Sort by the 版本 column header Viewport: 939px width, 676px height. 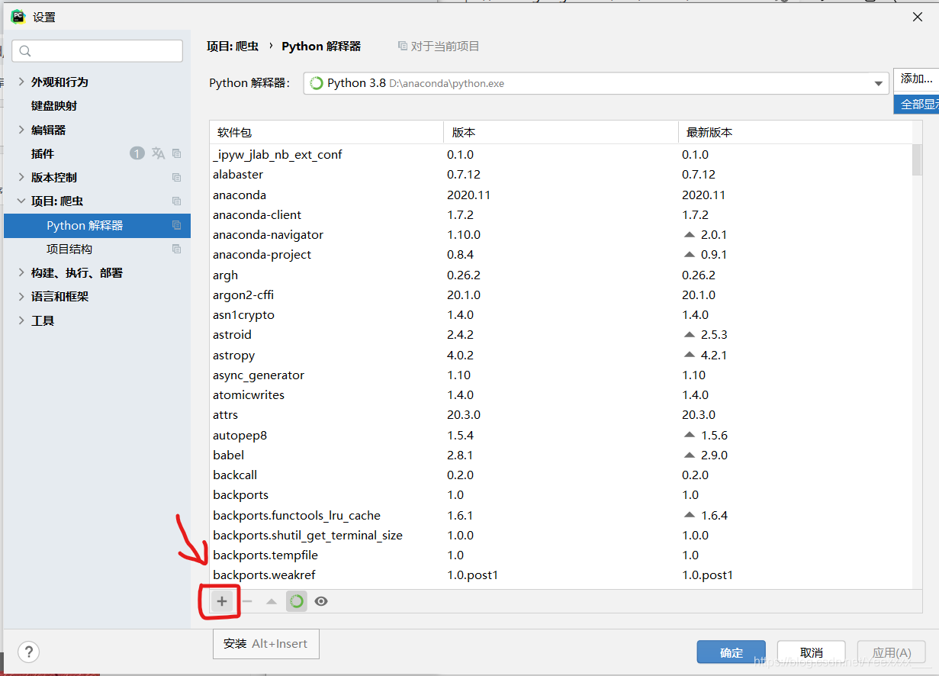(561, 132)
